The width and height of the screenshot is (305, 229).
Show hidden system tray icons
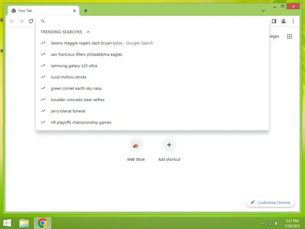pos(263,223)
